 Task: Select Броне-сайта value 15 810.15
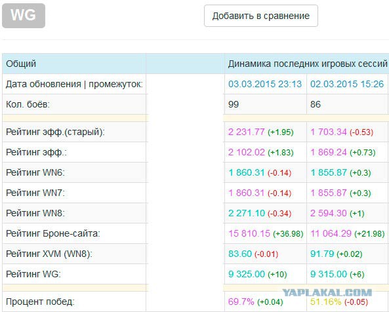tap(249, 233)
